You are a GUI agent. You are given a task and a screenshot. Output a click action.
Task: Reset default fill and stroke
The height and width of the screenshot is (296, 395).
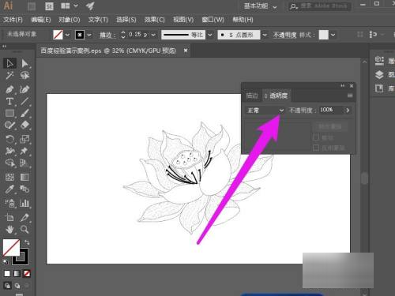click(x=6, y=262)
